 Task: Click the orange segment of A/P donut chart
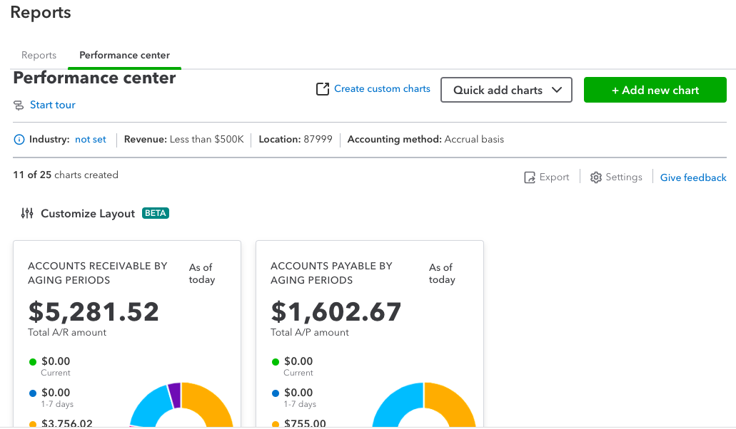(453, 403)
